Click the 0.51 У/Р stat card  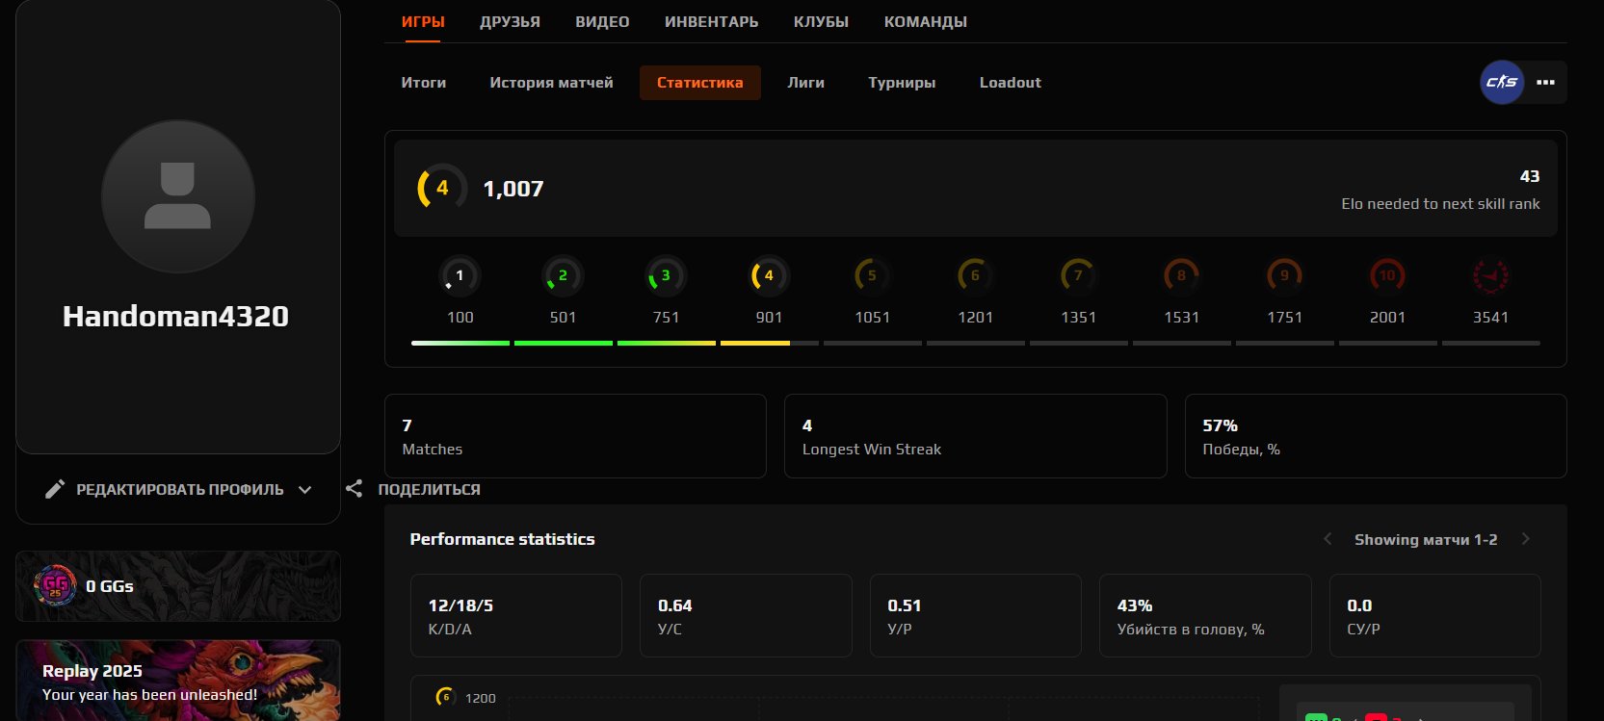(x=976, y=616)
